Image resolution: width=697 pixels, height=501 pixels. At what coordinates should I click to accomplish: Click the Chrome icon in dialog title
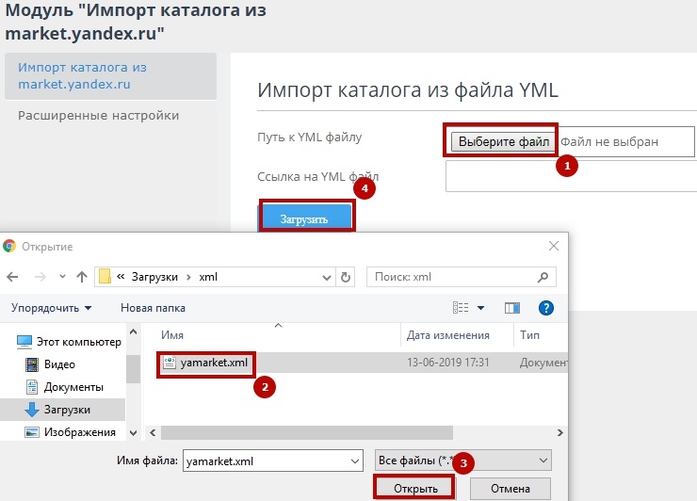[9, 246]
